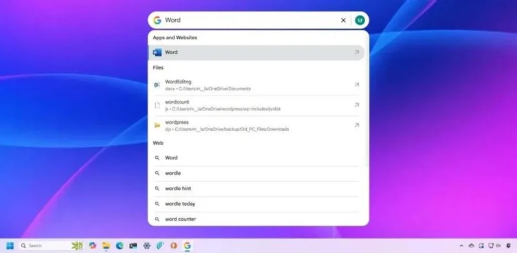Open File Explorer from the taskbar

click(x=106, y=246)
